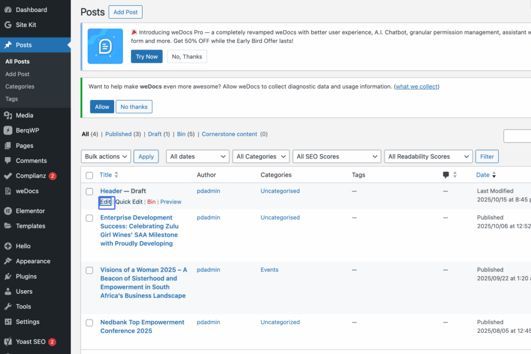Show the Cornerstone content filter

coord(230,134)
